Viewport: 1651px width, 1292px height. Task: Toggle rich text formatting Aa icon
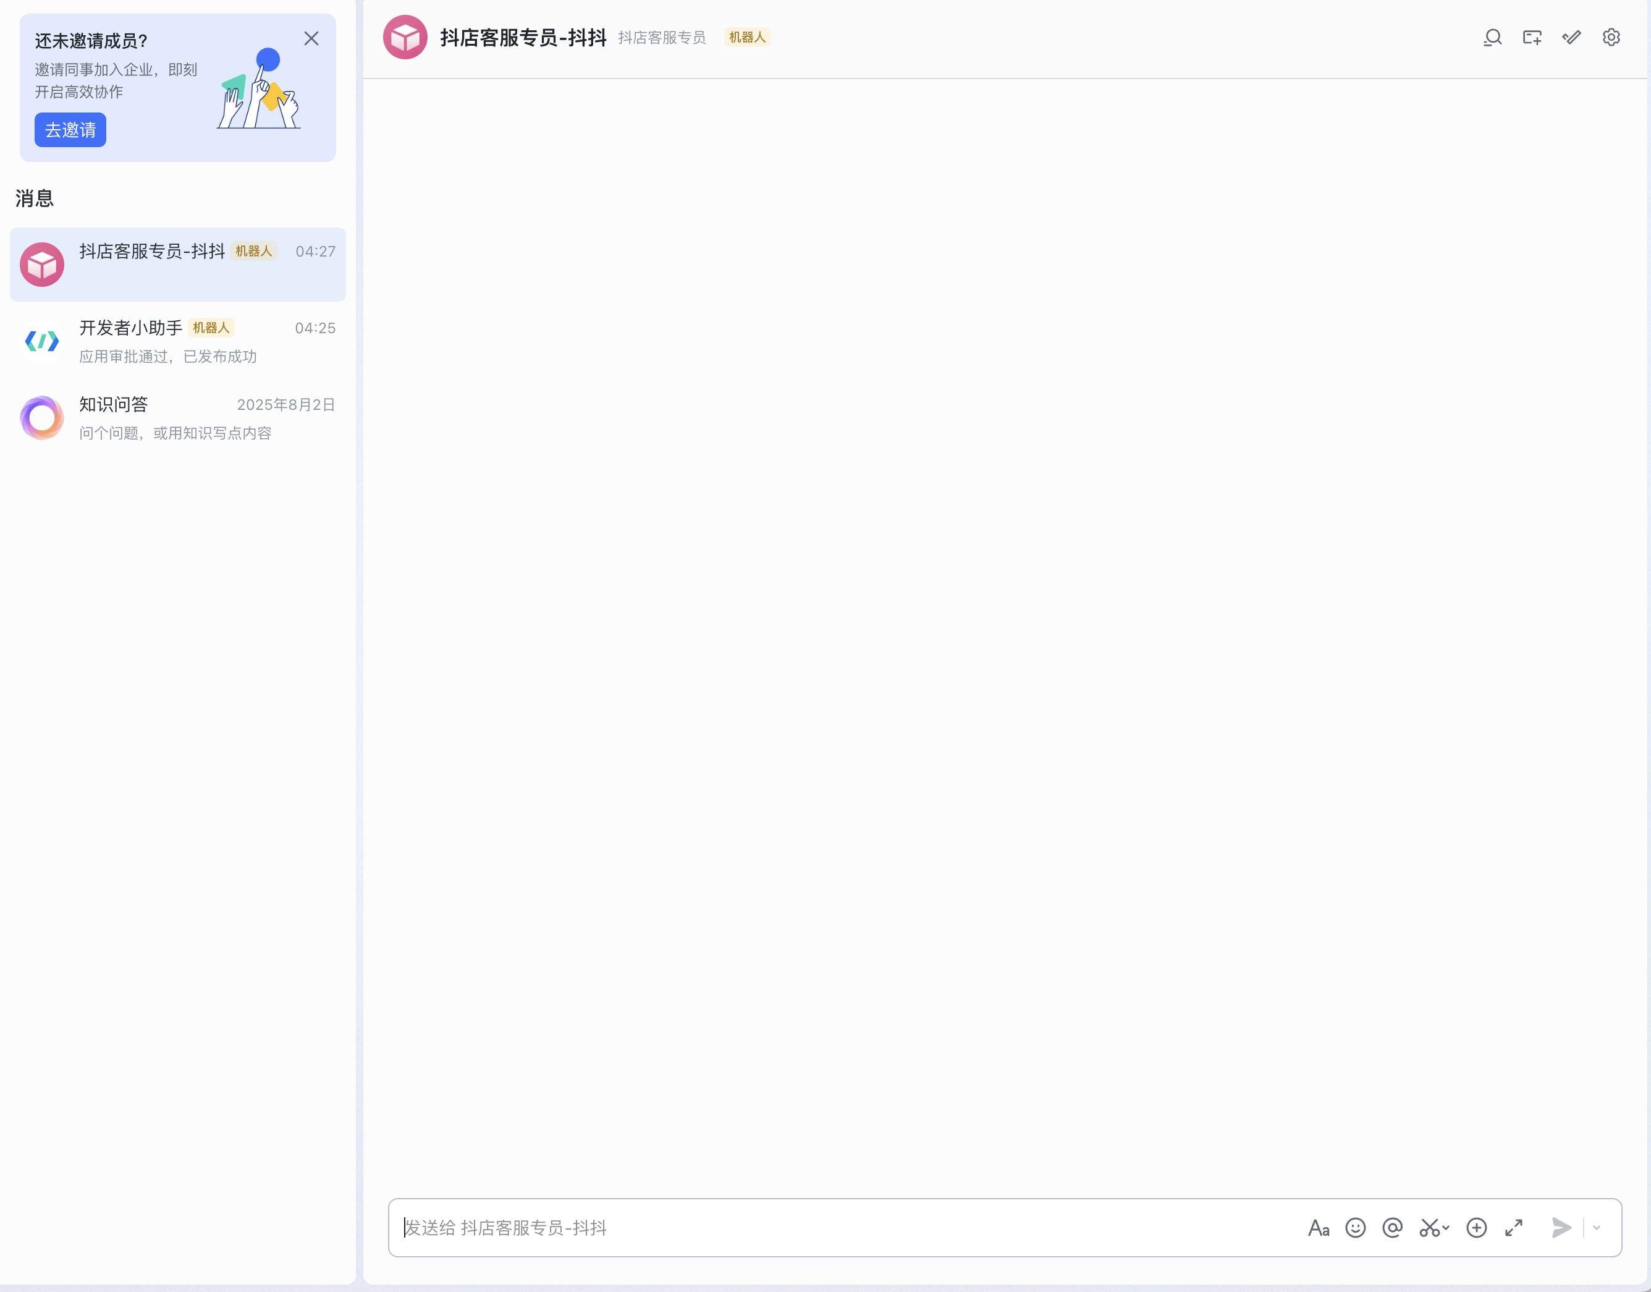[x=1319, y=1228]
